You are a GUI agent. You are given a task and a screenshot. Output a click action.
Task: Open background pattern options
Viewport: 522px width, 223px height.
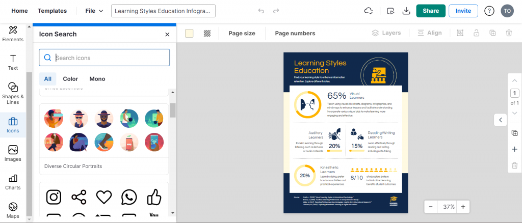click(207, 33)
